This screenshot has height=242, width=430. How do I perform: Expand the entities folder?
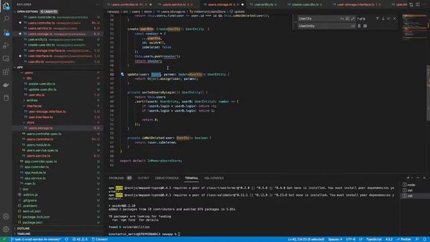(24, 100)
